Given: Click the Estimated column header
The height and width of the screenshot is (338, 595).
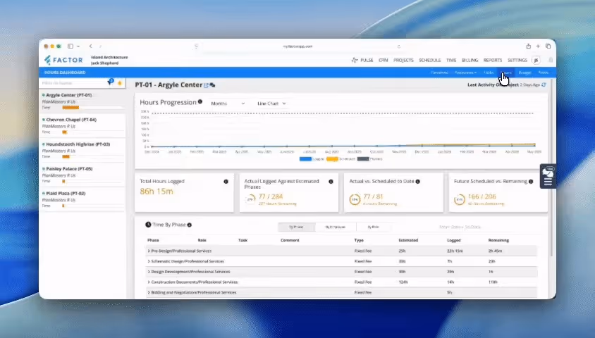Looking at the screenshot, I should (x=408, y=240).
